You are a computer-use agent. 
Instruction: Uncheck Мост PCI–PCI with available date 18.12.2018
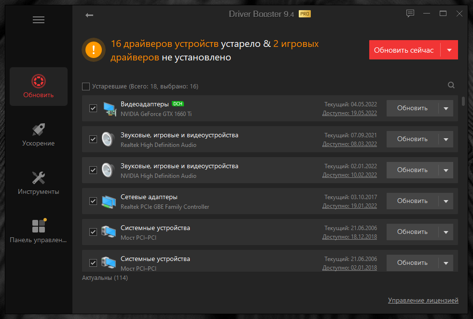[93, 232]
